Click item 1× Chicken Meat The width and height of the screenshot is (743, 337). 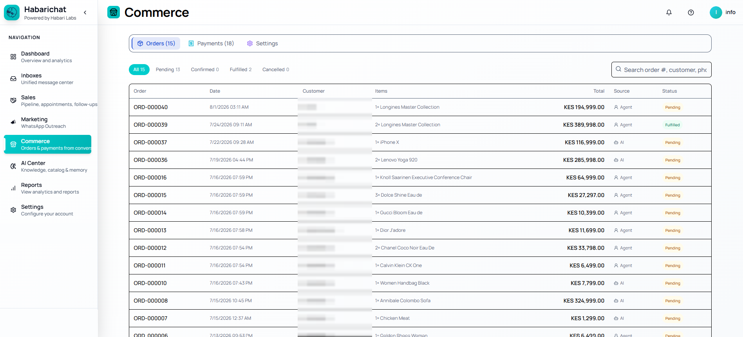pyautogui.click(x=392, y=318)
